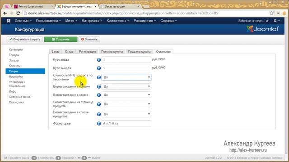Expand the Меню menu

click(71, 21)
